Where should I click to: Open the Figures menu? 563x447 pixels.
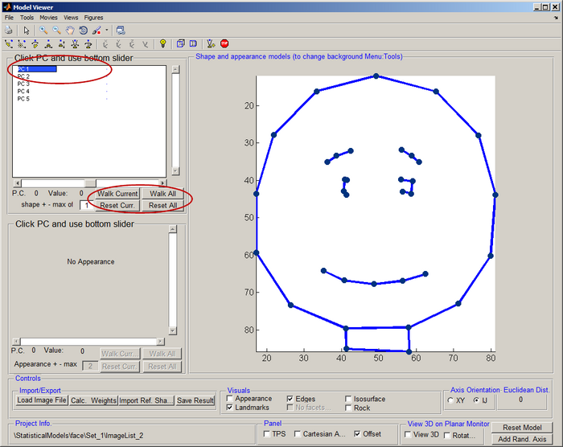pyautogui.click(x=95, y=17)
